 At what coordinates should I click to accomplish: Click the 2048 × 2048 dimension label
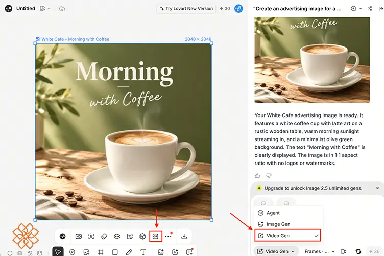[x=198, y=39]
